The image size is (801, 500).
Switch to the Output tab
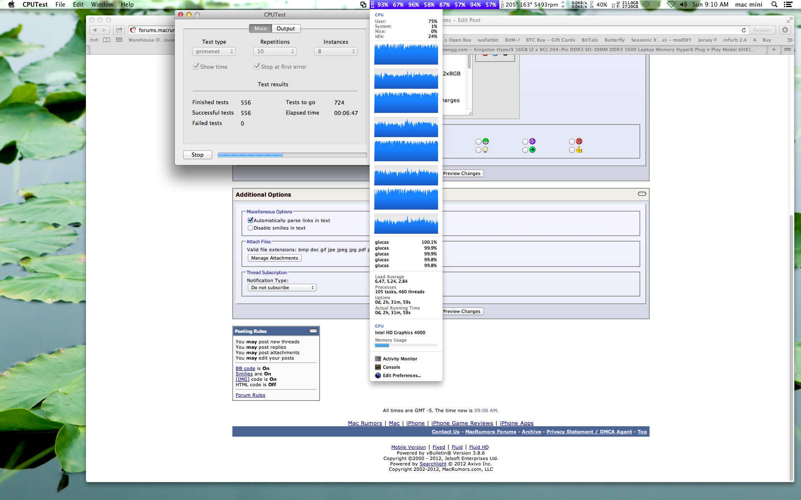[x=286, y=28]
